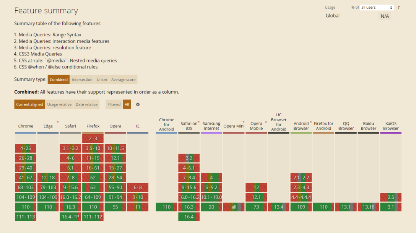Click the usage help question mark
Screen dimensions: 416x233
click(399, 8)
